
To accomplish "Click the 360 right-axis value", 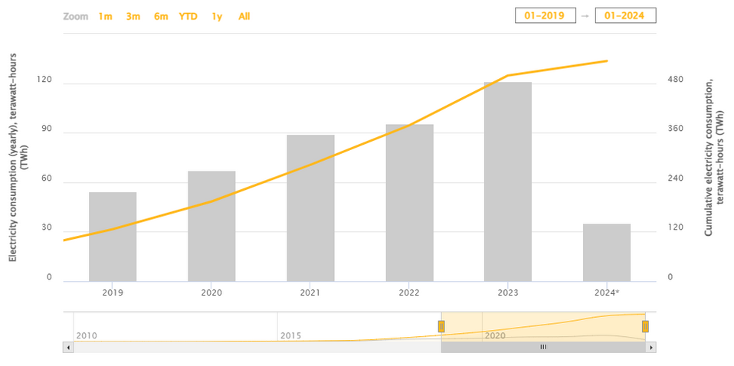I will pos(674,129).
